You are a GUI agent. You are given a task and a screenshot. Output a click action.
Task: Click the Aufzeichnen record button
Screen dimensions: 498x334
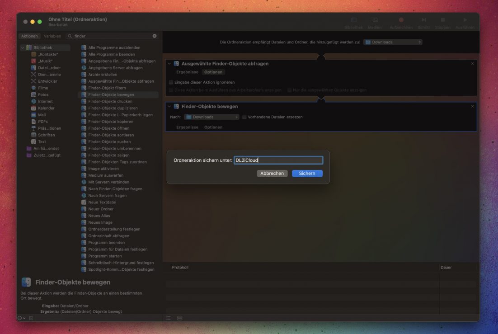[401, 20]
